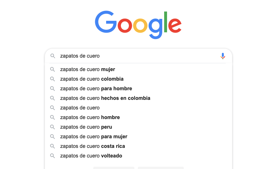Click magnifier icon beside "costa rica" suggestion
269x169 pixels.
tap(52, 146)
